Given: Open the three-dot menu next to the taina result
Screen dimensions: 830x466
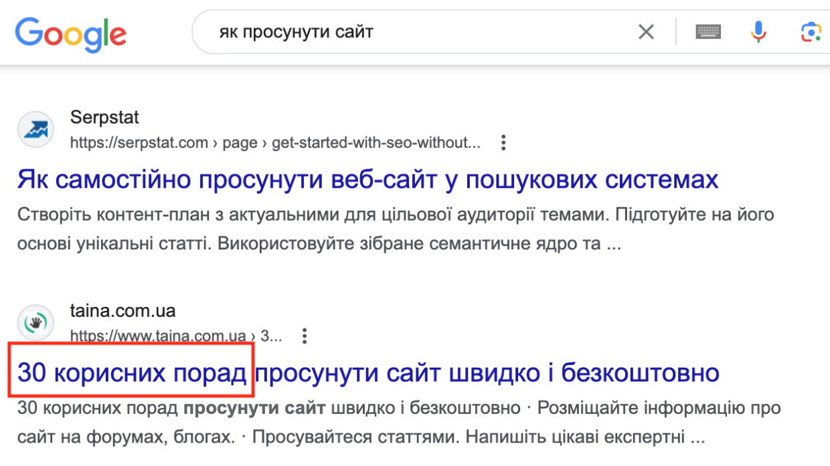Looking at the screenshot, I should (305, 336).
